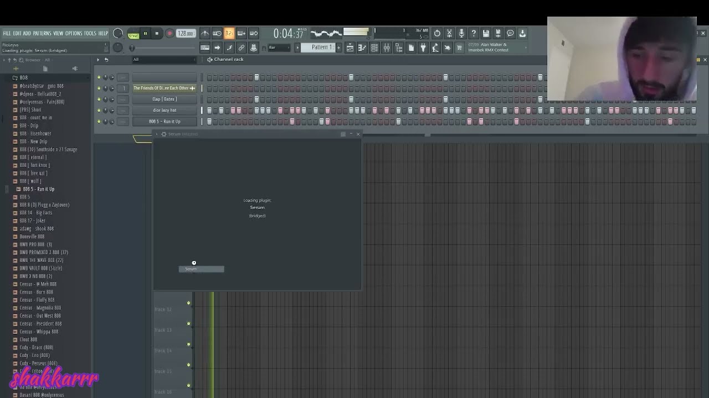709x398 pixels.
Task: Open the Serum window gear icon
Action: coord(163,134)
